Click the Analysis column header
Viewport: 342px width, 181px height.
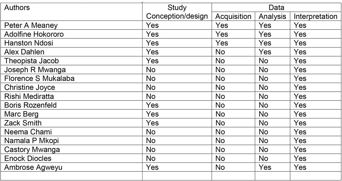point(272,16)
